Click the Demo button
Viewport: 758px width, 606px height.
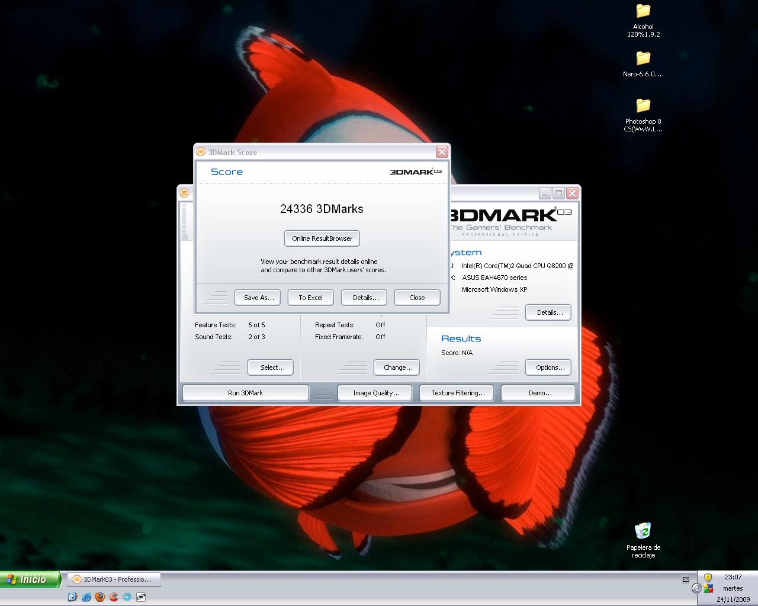pos(538,393)
